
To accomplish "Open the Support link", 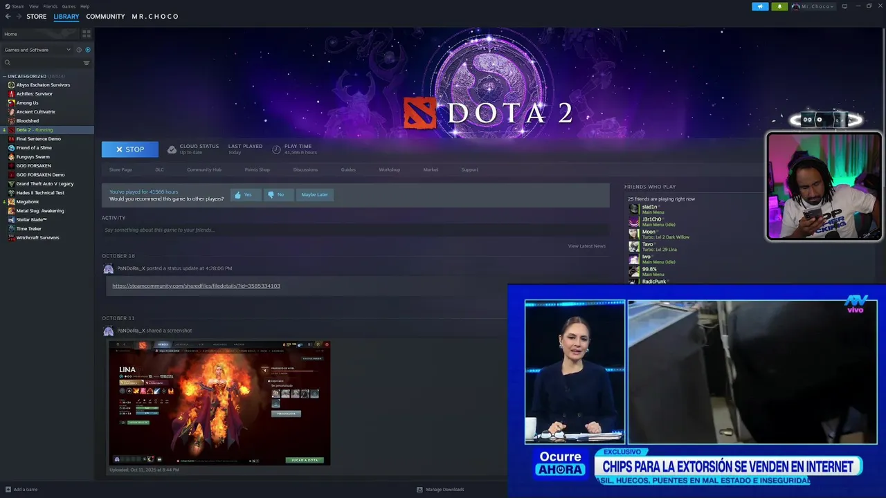I will pyautogui.click(x=469, y=169).
